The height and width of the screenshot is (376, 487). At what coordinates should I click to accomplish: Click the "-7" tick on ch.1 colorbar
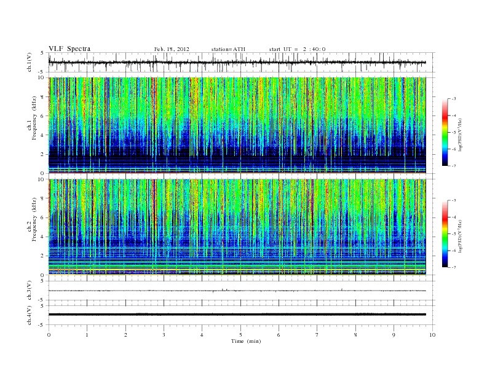pyautogui.click(x=453, y=166)
